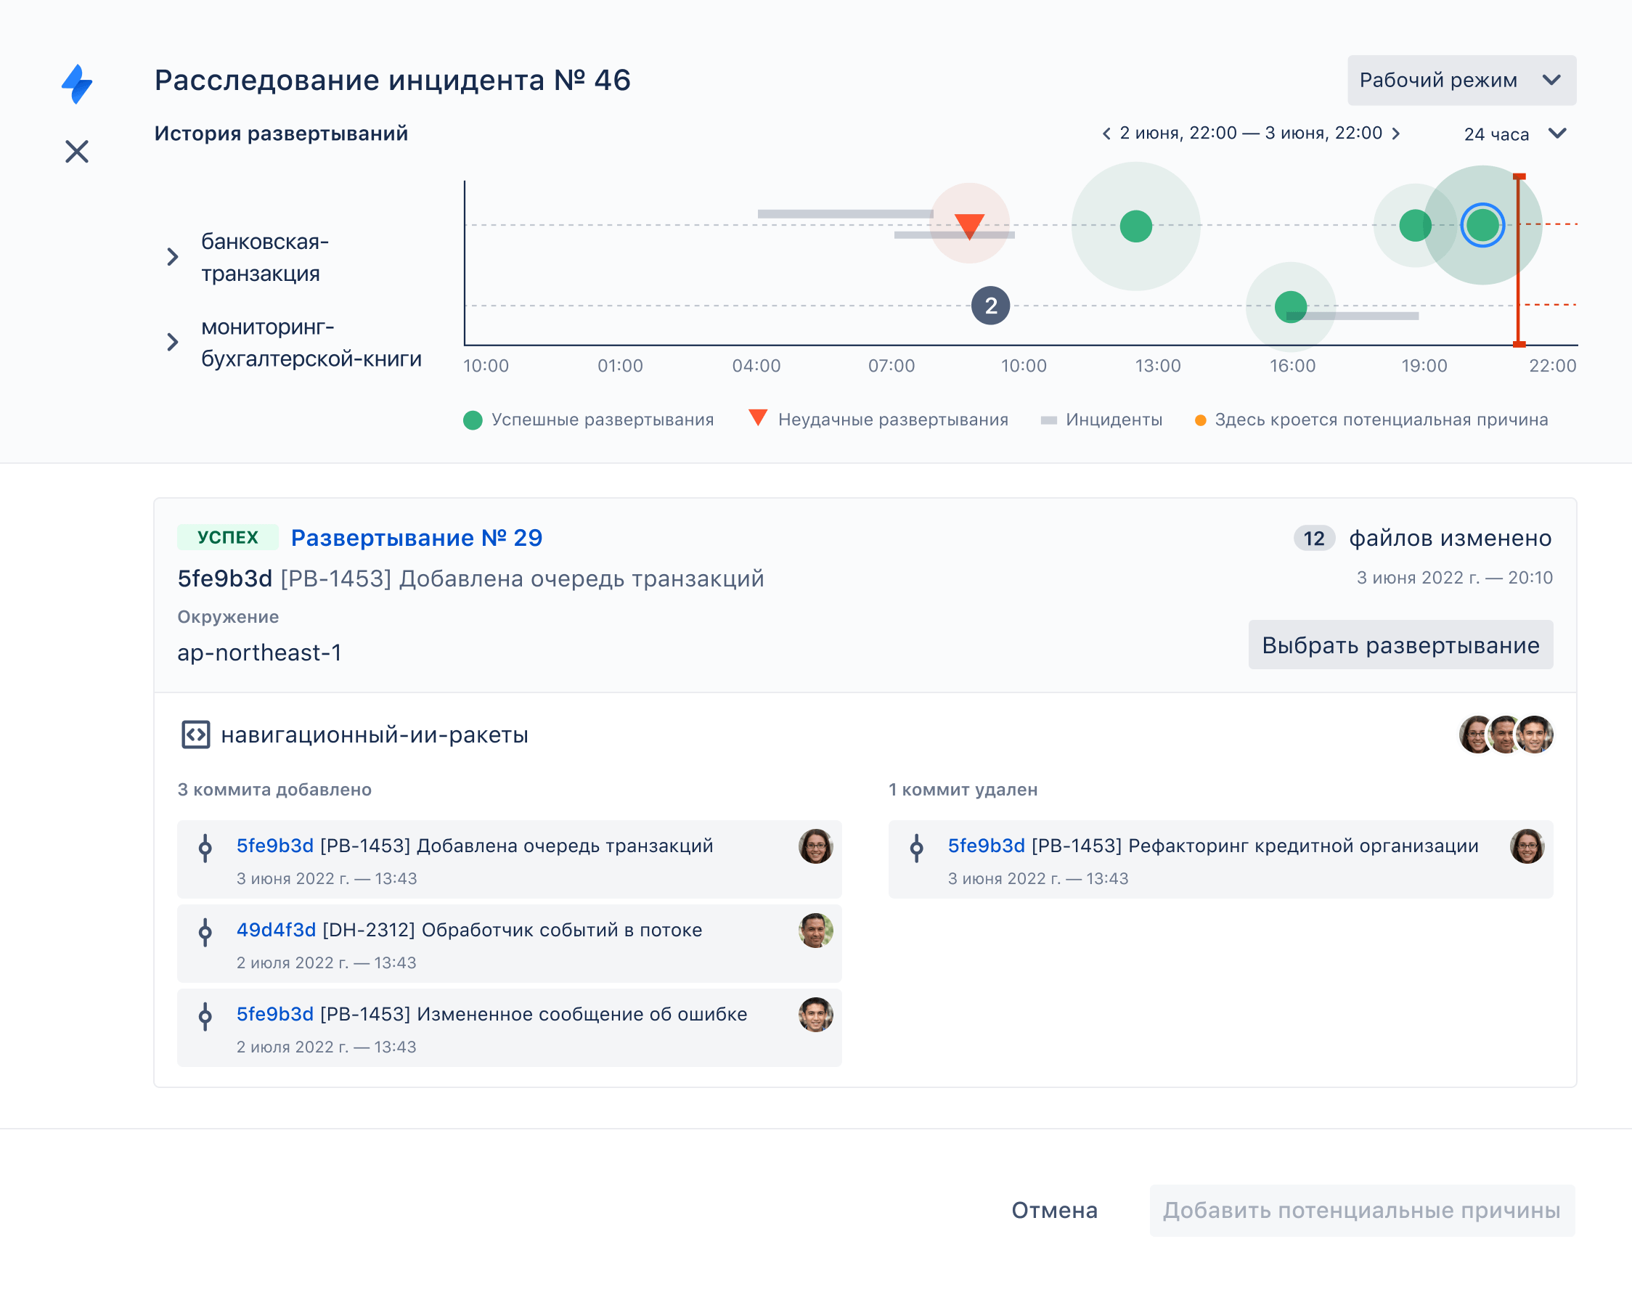This screenshot has height=1292, width=1632.
Task: Click the Выбрать развертывание button
Action: tap(1400, 645)
